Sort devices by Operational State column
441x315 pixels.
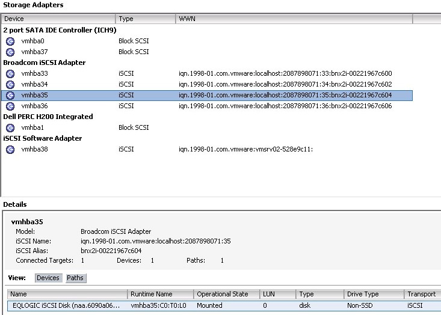(226, 294)
